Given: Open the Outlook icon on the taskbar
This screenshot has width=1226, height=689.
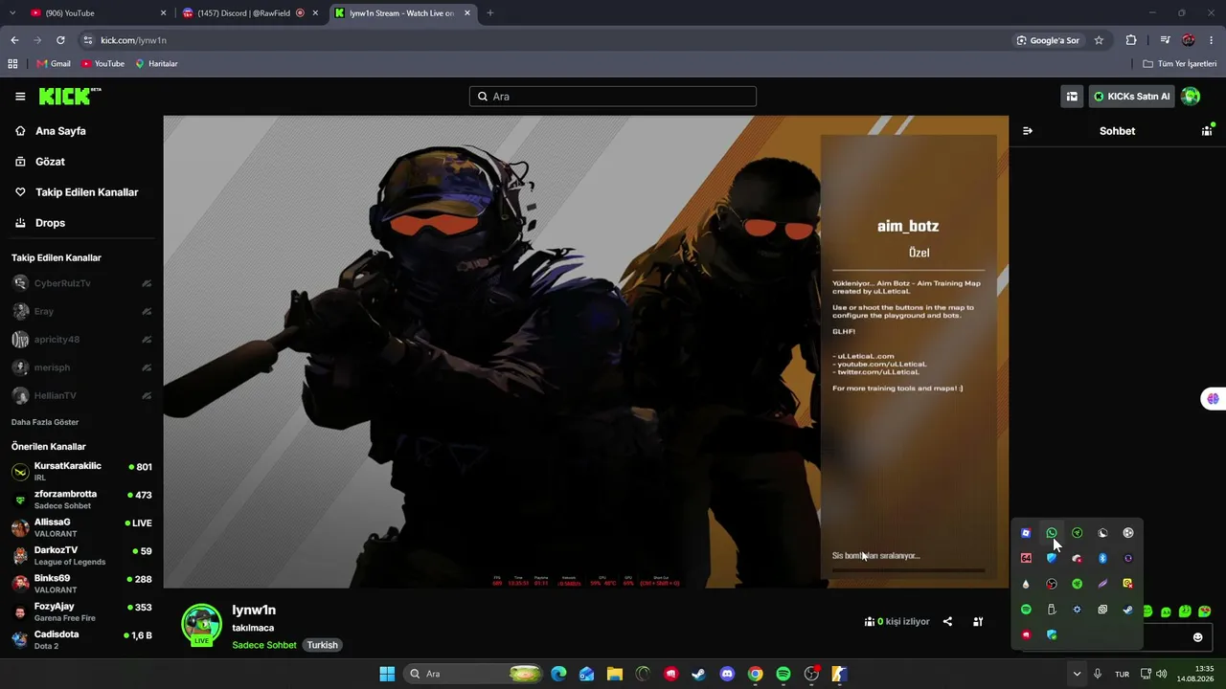Looking at the screenshot, I should (x=586, y=674).
